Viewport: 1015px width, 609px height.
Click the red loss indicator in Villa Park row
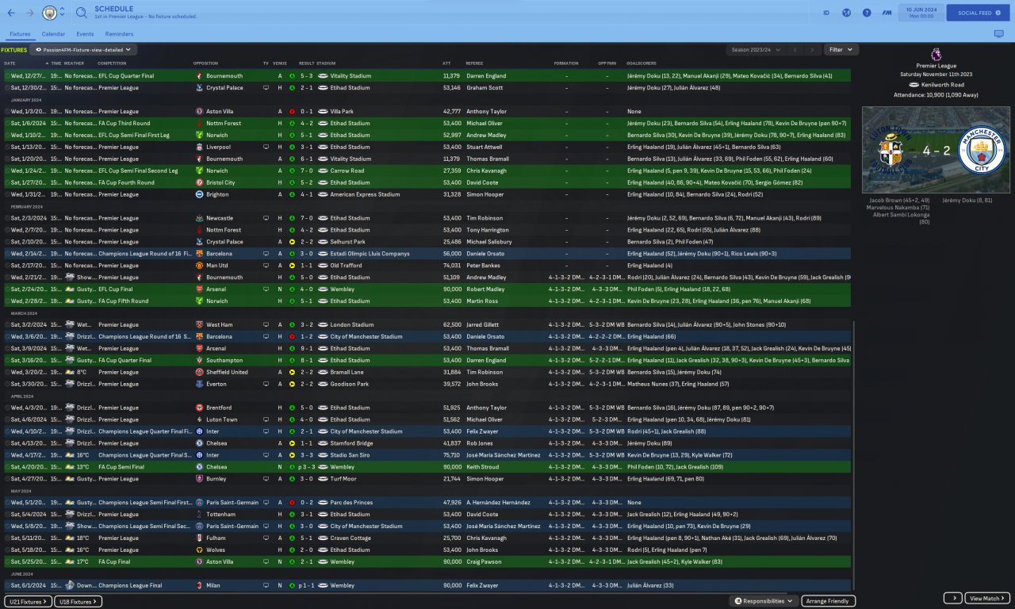tap(292, 112)
